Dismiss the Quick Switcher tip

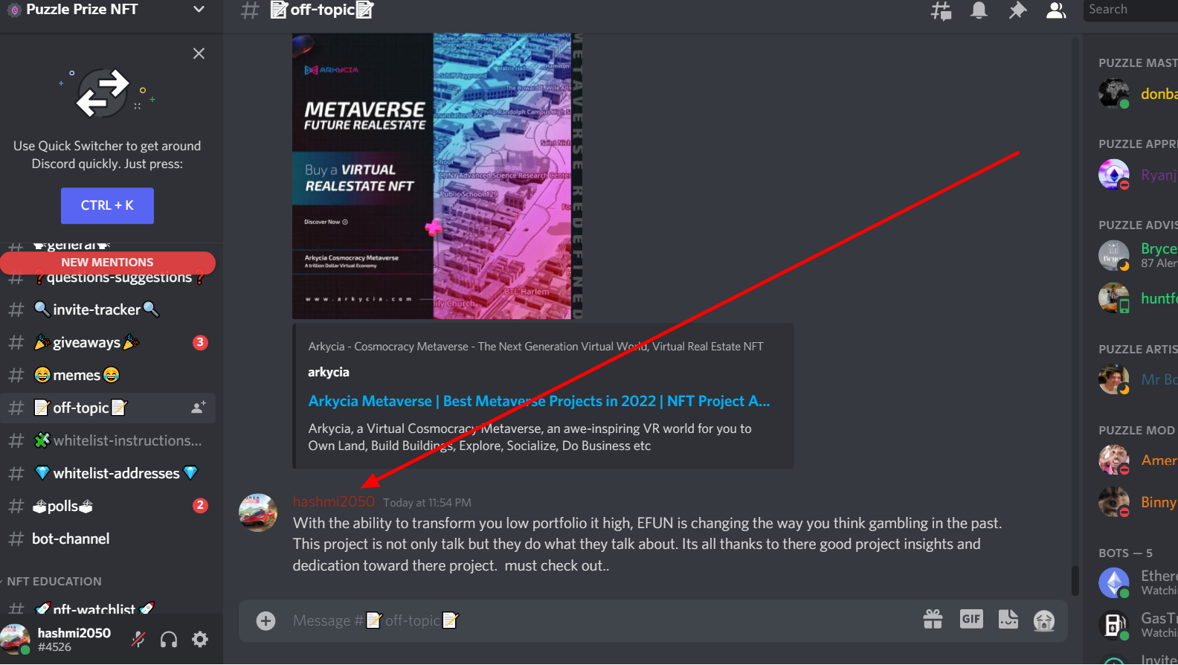(x=199, y=54)
